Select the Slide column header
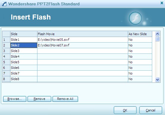 (x=24, y=34)
